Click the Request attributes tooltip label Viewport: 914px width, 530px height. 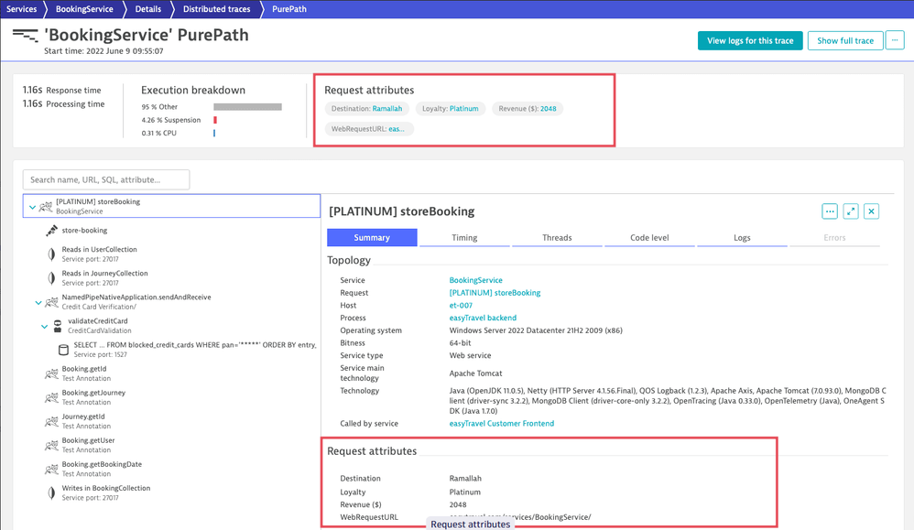471,525
